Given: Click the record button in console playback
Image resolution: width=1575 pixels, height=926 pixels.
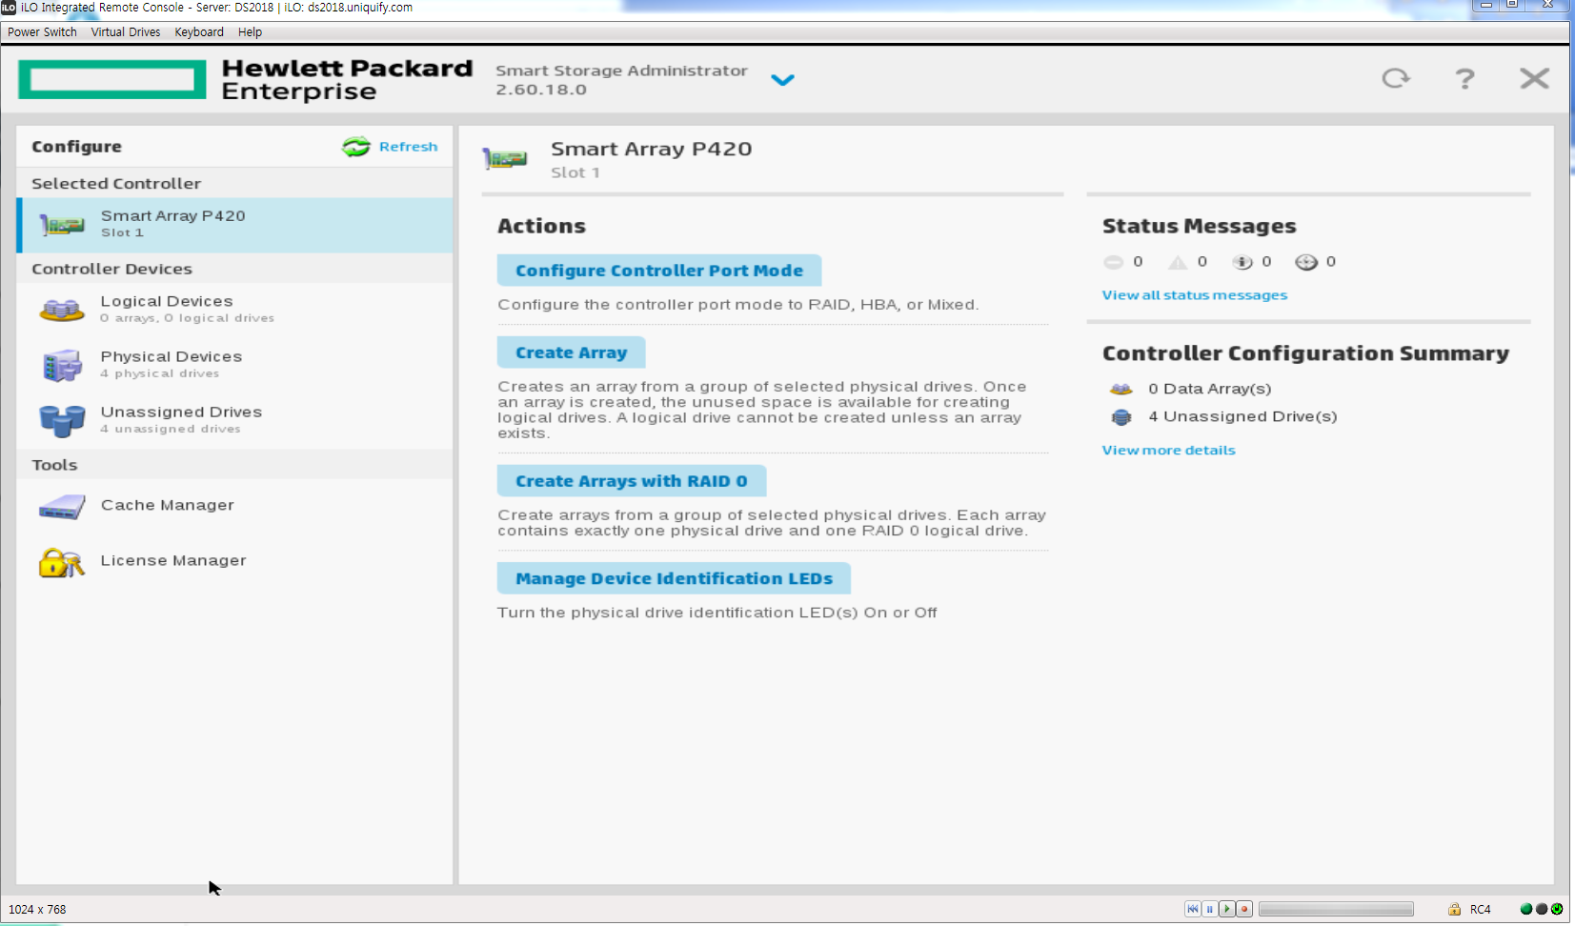Looking at the screenshot, I should click(x=1244, y=909).
